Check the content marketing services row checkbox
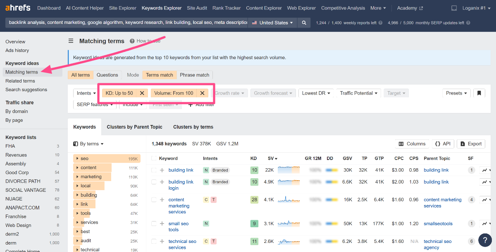This screenshot has height=252, width=496. click(154, 200)
